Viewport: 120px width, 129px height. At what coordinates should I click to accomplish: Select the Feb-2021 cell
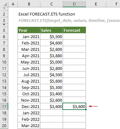pos(29,43)
